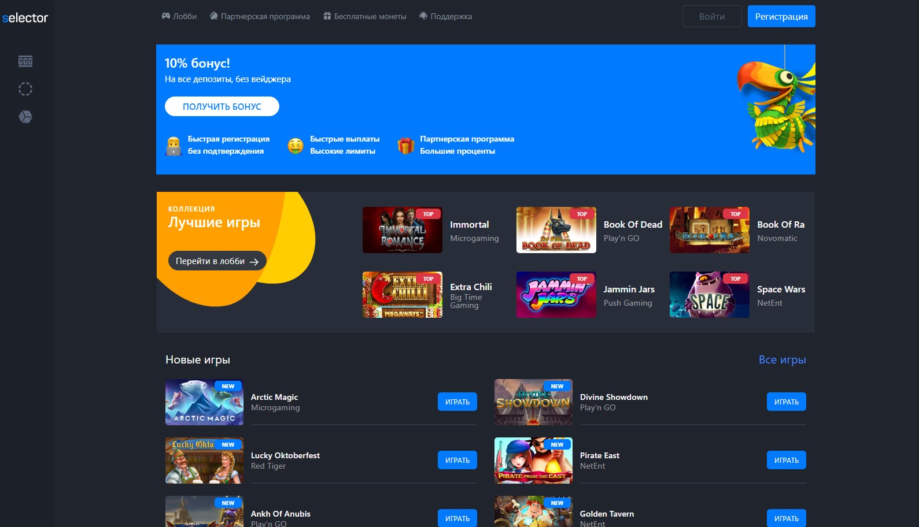Click the gift icon beside Бесплатные монеты

pyautogui.click(x=327, y=16)
